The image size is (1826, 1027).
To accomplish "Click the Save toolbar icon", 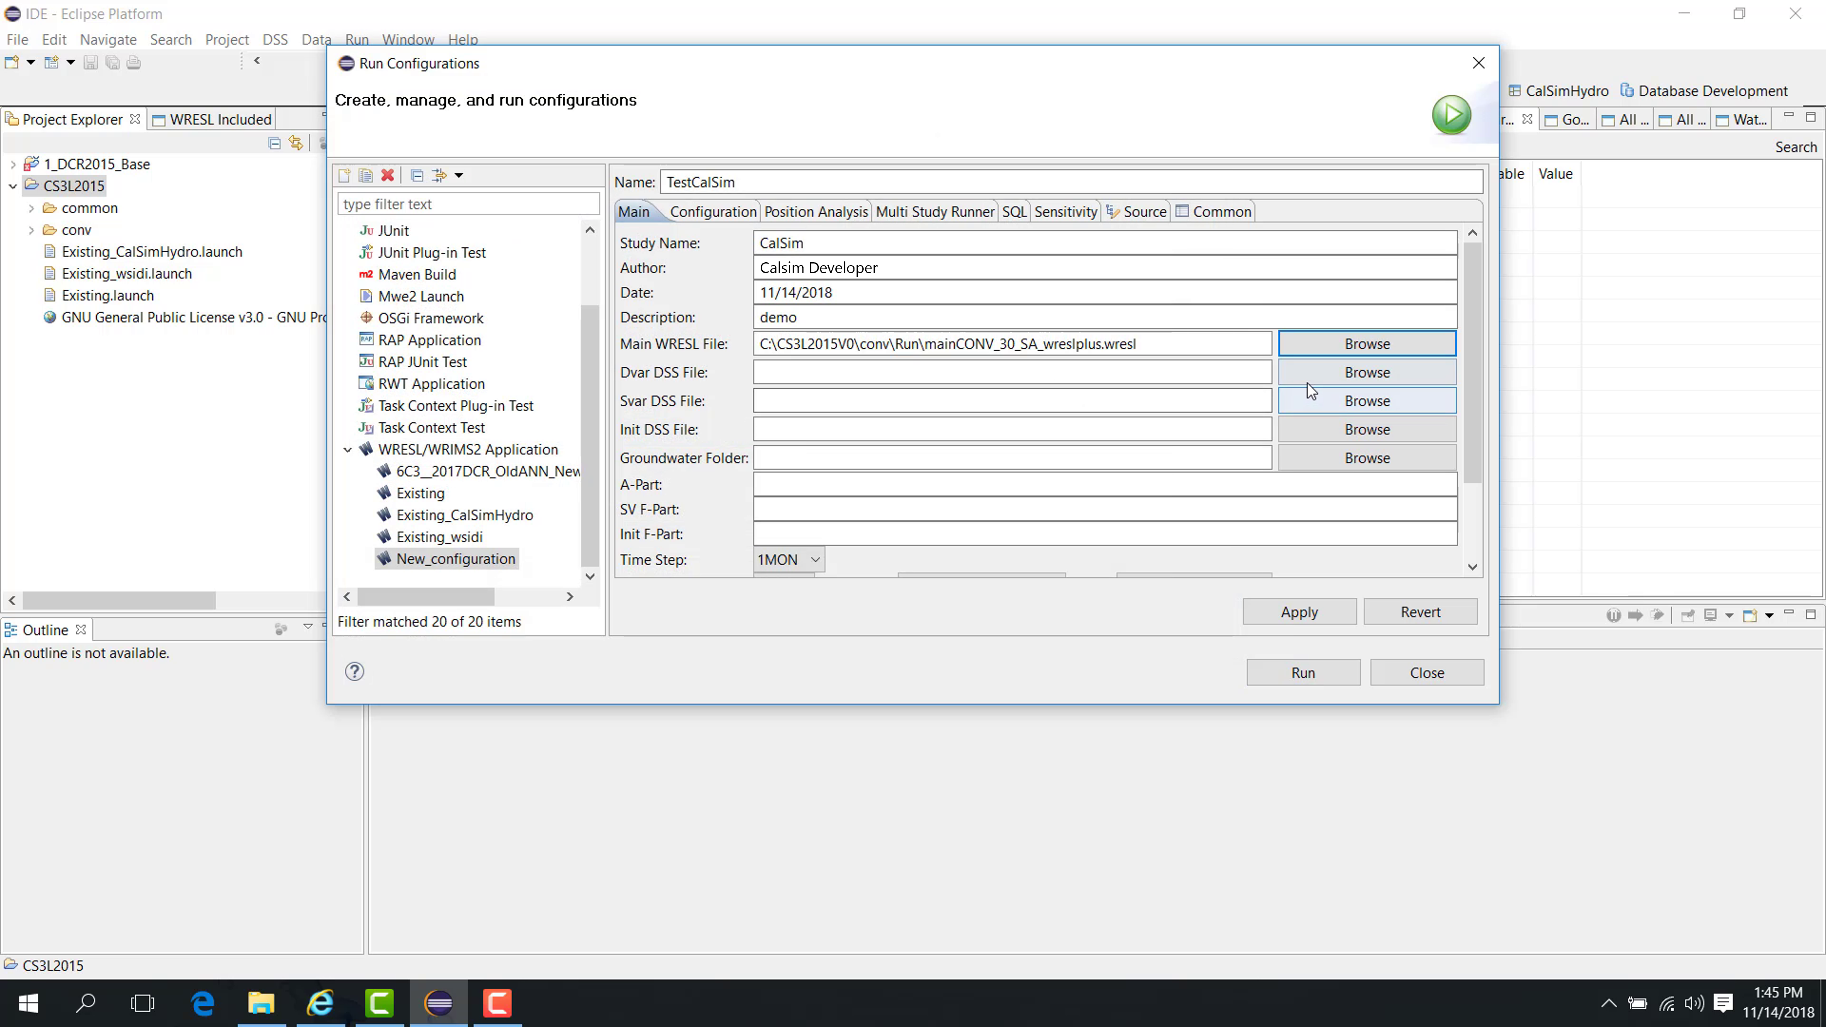I will coord(91,62).
